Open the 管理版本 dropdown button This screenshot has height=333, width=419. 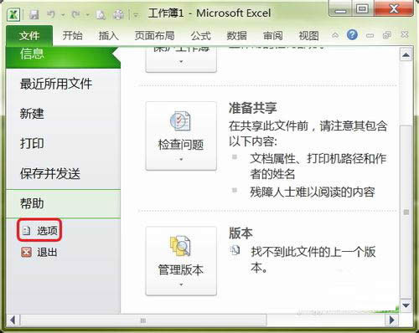(x=181, y=261)
